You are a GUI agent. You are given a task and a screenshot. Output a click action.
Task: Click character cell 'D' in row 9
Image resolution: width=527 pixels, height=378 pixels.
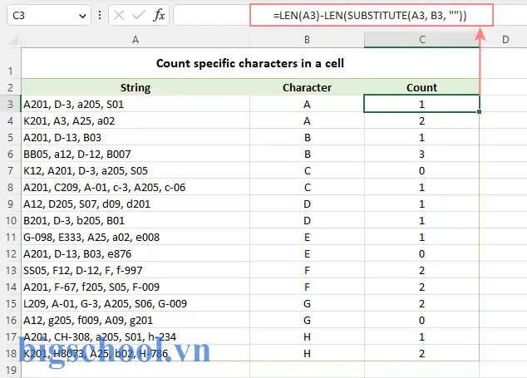click(x=307, y=204)
